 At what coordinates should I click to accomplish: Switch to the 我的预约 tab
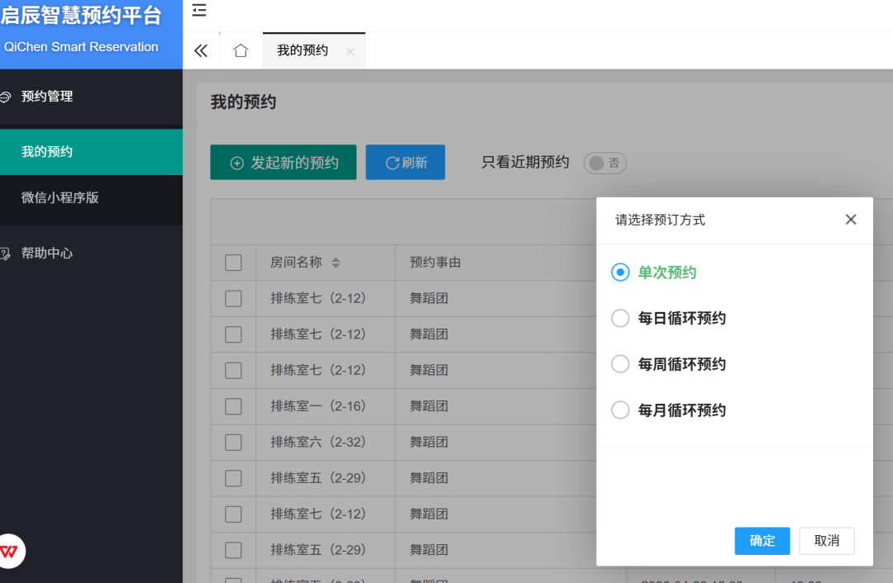(303, 50)
